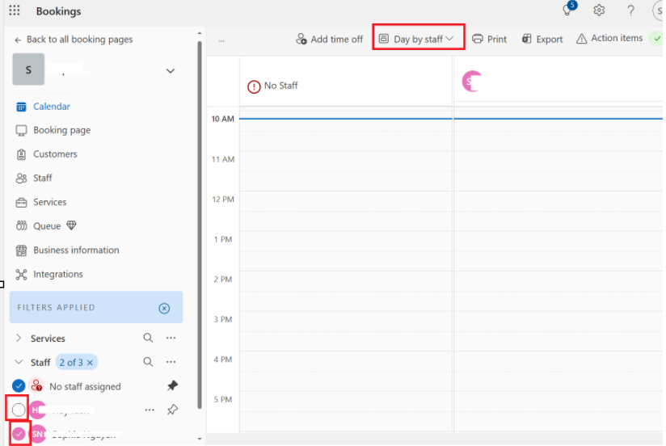This screenshot has width=666, height=446.
Task: Open the settings gear
Action: click(598, 10)
